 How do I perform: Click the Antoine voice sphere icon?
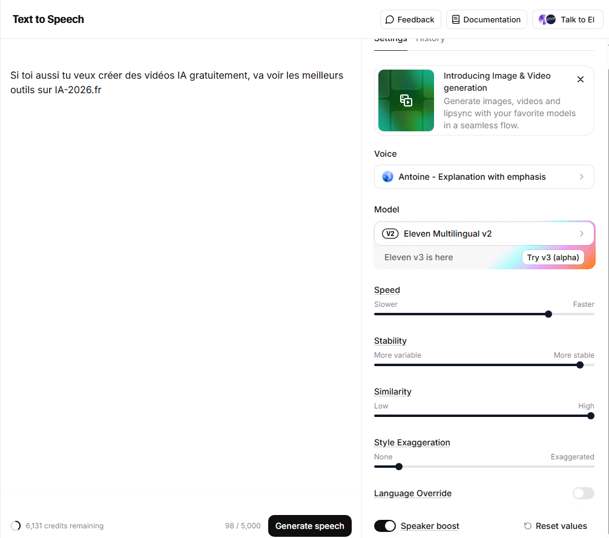[387, 177]
